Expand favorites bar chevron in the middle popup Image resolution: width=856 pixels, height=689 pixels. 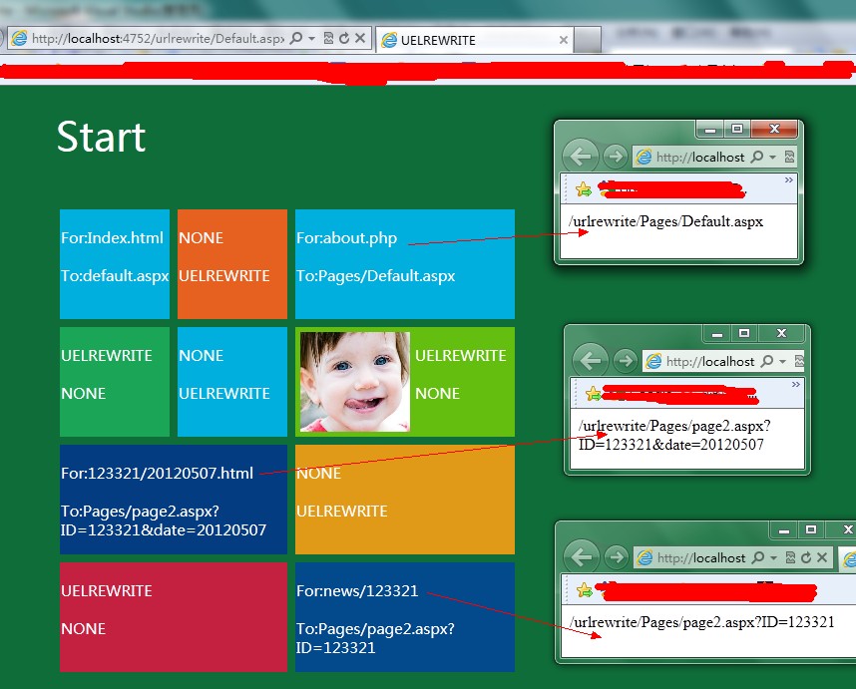coord(796,384)
